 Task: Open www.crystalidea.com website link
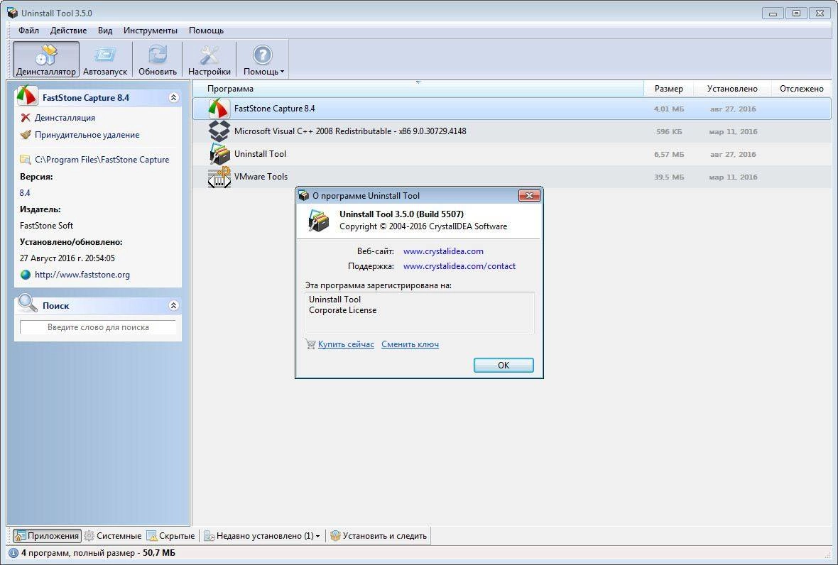click(443, 251)
